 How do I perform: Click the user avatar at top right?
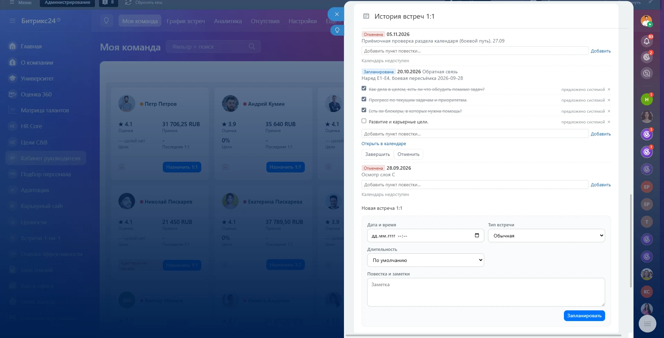646,21
